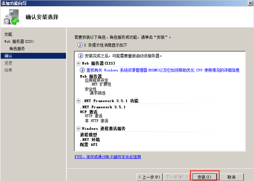This screenshot has height=181, width=254.
Task: Collapse the .NET Framework 3.5.1 功能 section
Action: (x=78, y=101)
